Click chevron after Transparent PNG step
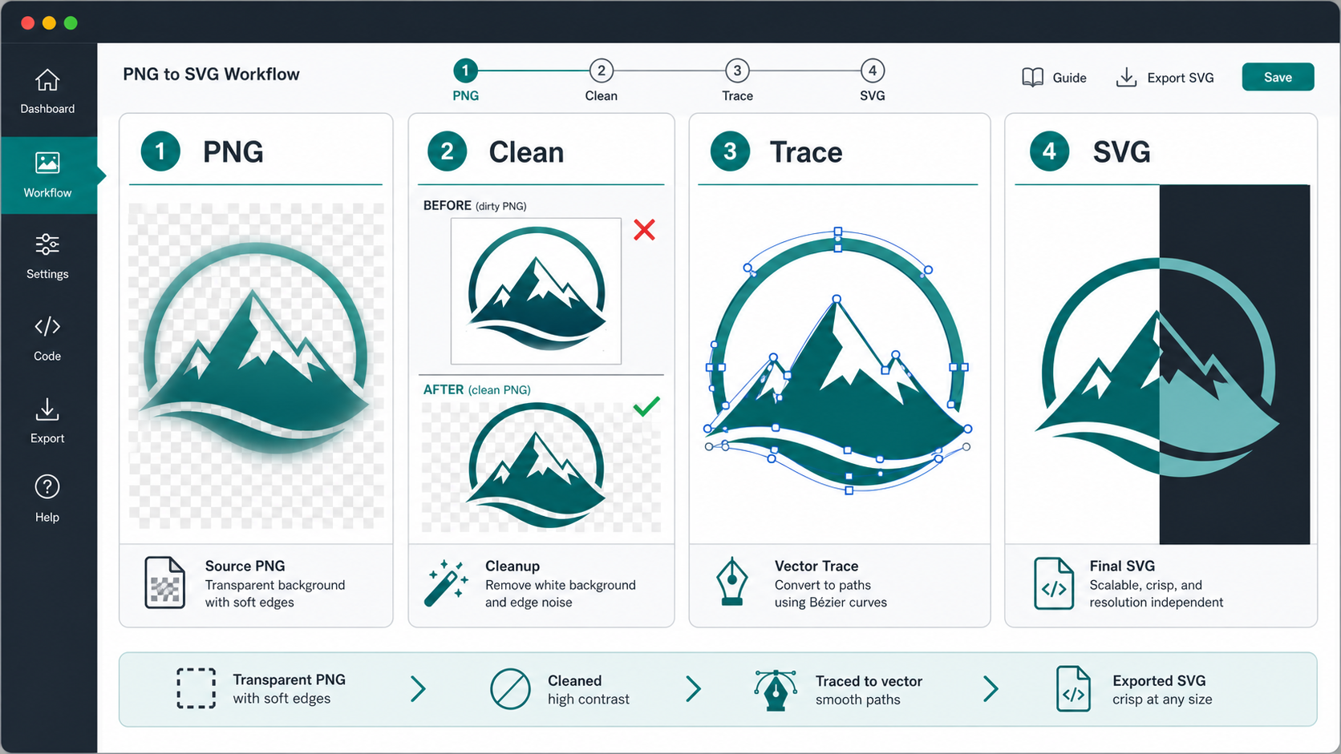The image size is (1341, 754). (x=418, y=689)
